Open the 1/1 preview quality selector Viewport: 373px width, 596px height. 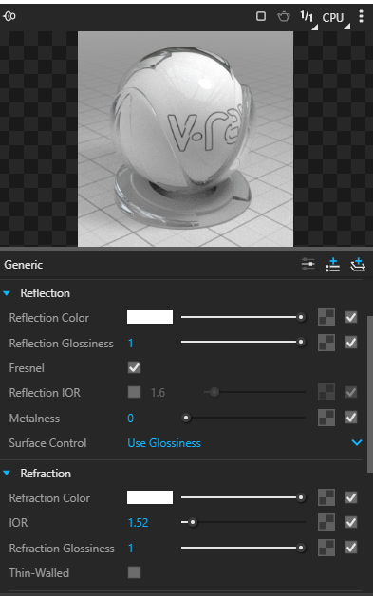[x=308, y=18]
